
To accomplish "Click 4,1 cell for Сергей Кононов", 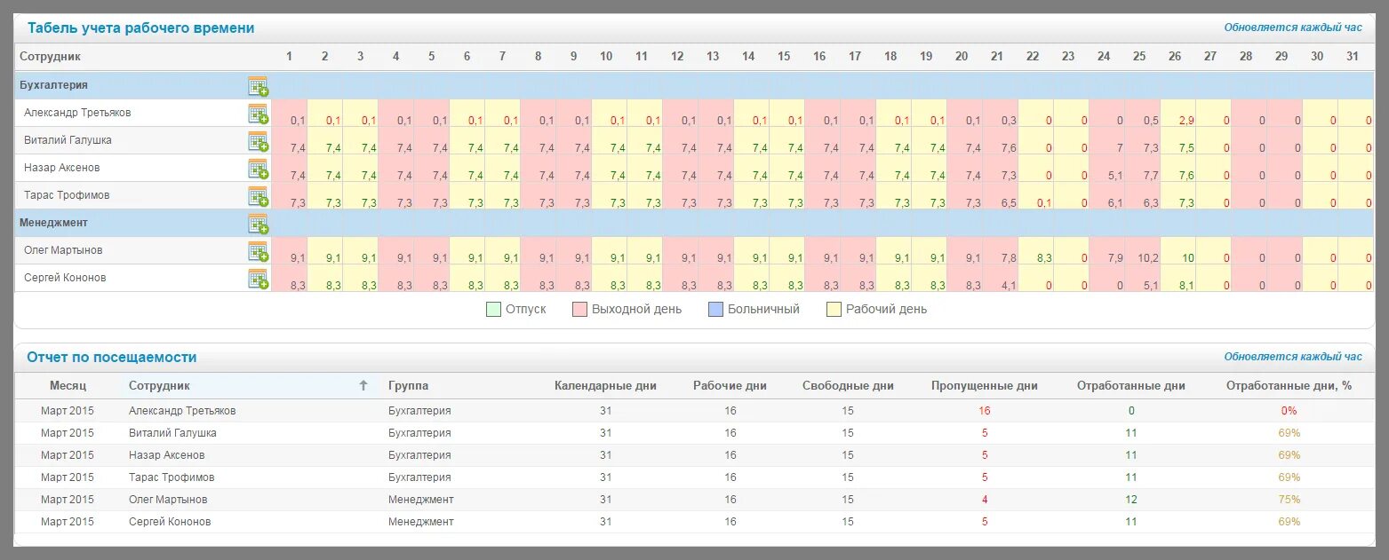I will pos(1001,279).
